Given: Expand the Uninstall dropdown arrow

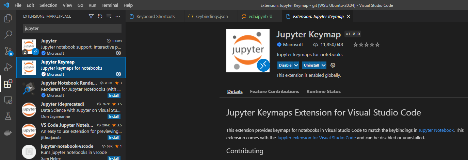Looking at the screenshot, I should pos(323,65).
